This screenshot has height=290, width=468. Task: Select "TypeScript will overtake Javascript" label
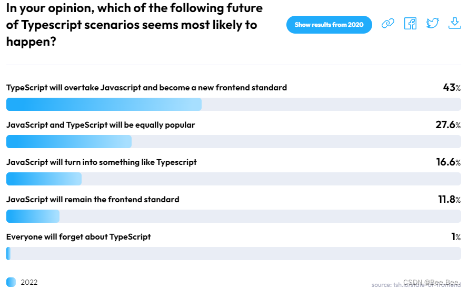pos(146,88)
